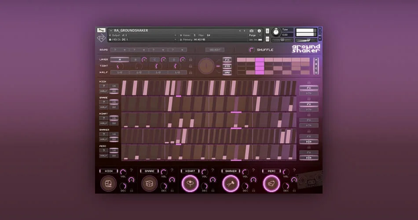Click highlighted third column top pattern cell
Viewport: 418px width, 220px height.
click(x=260, y=60)
